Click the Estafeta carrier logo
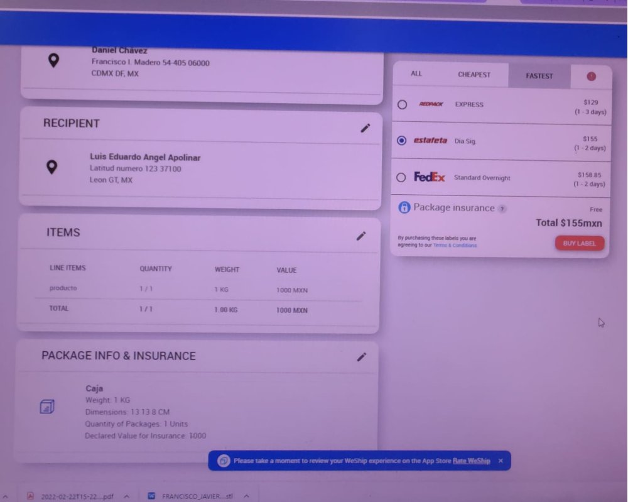The image size is (628, 502). (x=430, y=141)
